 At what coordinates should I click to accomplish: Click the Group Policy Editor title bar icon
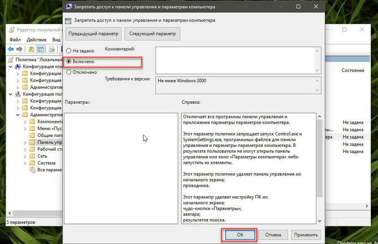tap(12, 30)
